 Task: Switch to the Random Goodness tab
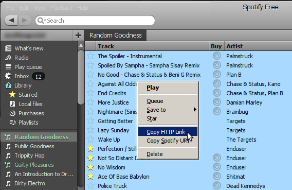click(x=116, y=35)
